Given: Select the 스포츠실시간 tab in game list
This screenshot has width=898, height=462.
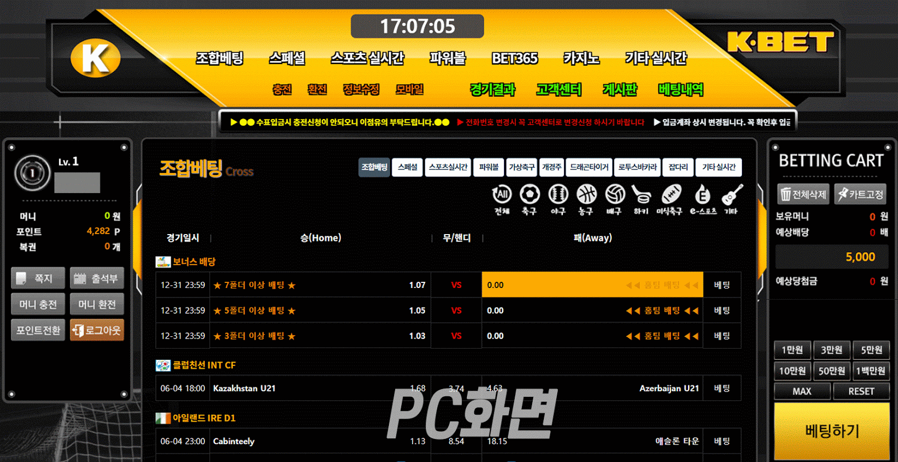Looking at the screenshot, I should (448, 167).
